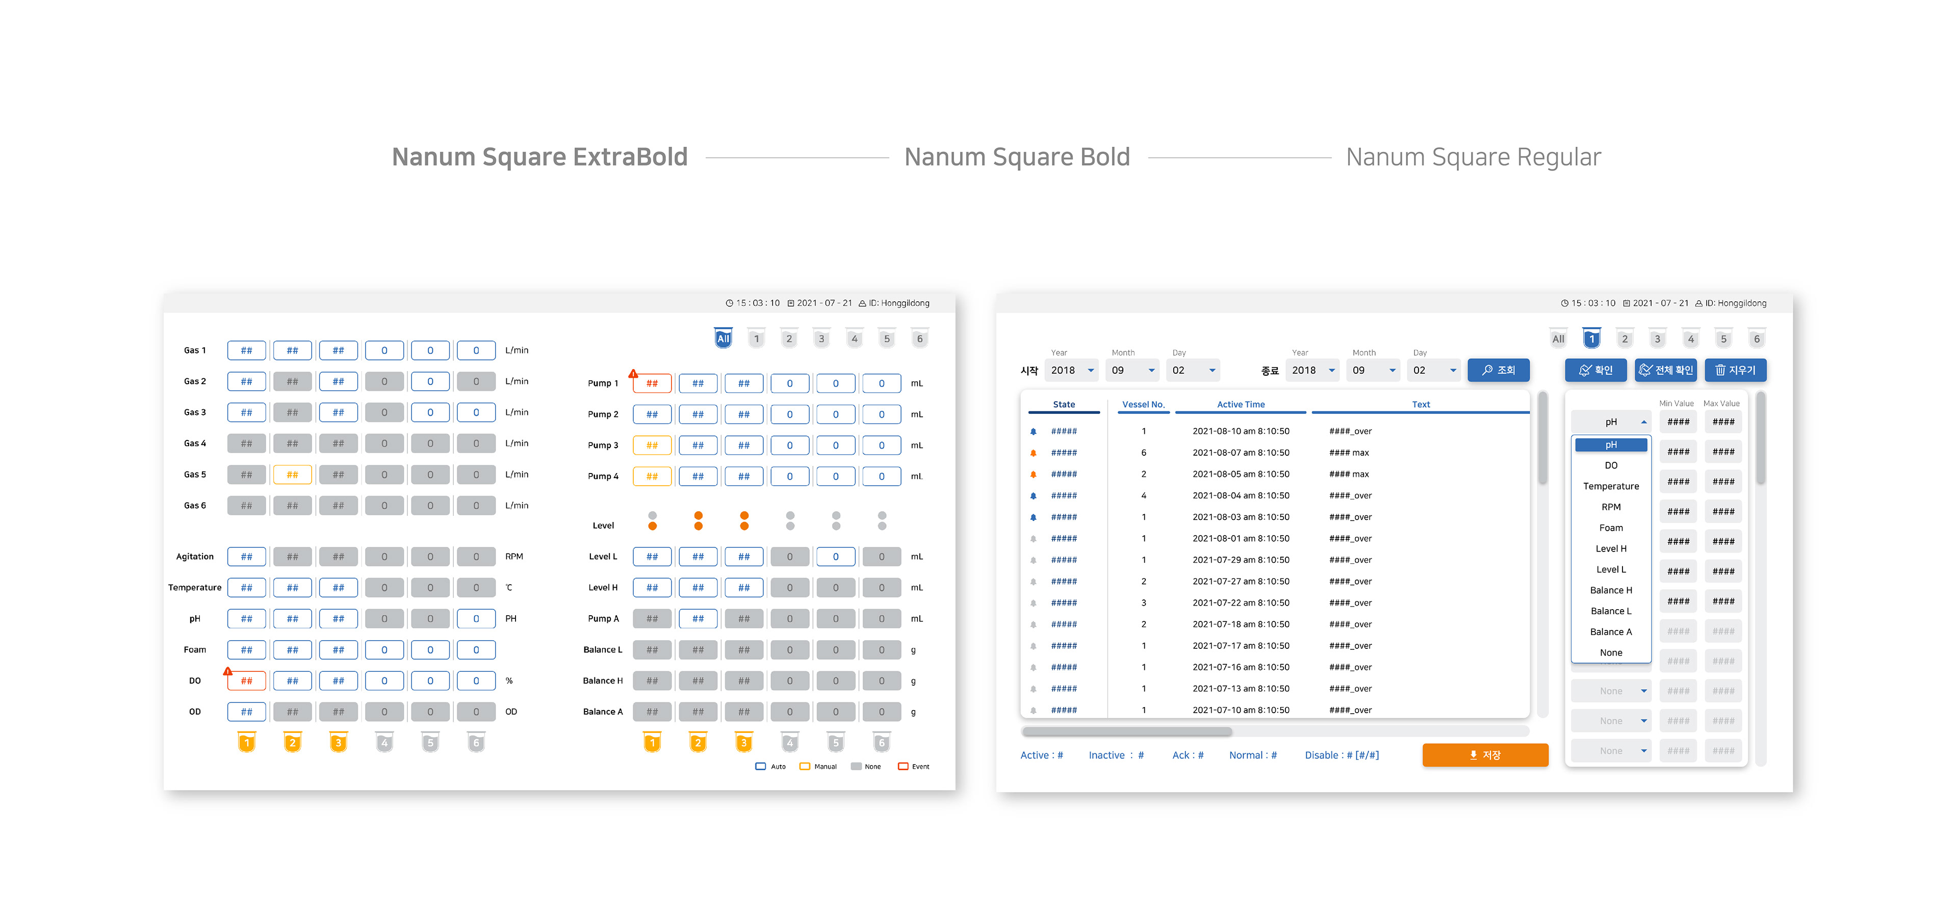Click yellow beaker 2 icon below the OD row

pos(293,742)
